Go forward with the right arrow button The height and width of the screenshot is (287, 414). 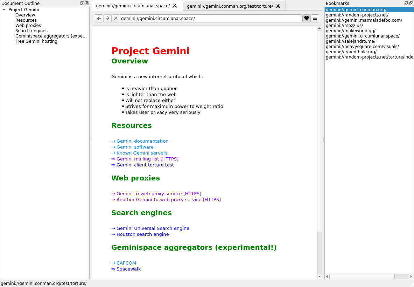[x=107, y=18]
